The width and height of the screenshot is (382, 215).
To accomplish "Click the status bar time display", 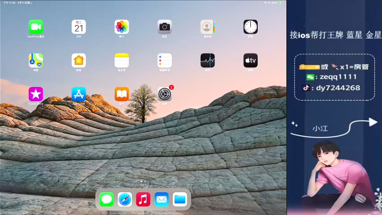I will click(10, 3).
